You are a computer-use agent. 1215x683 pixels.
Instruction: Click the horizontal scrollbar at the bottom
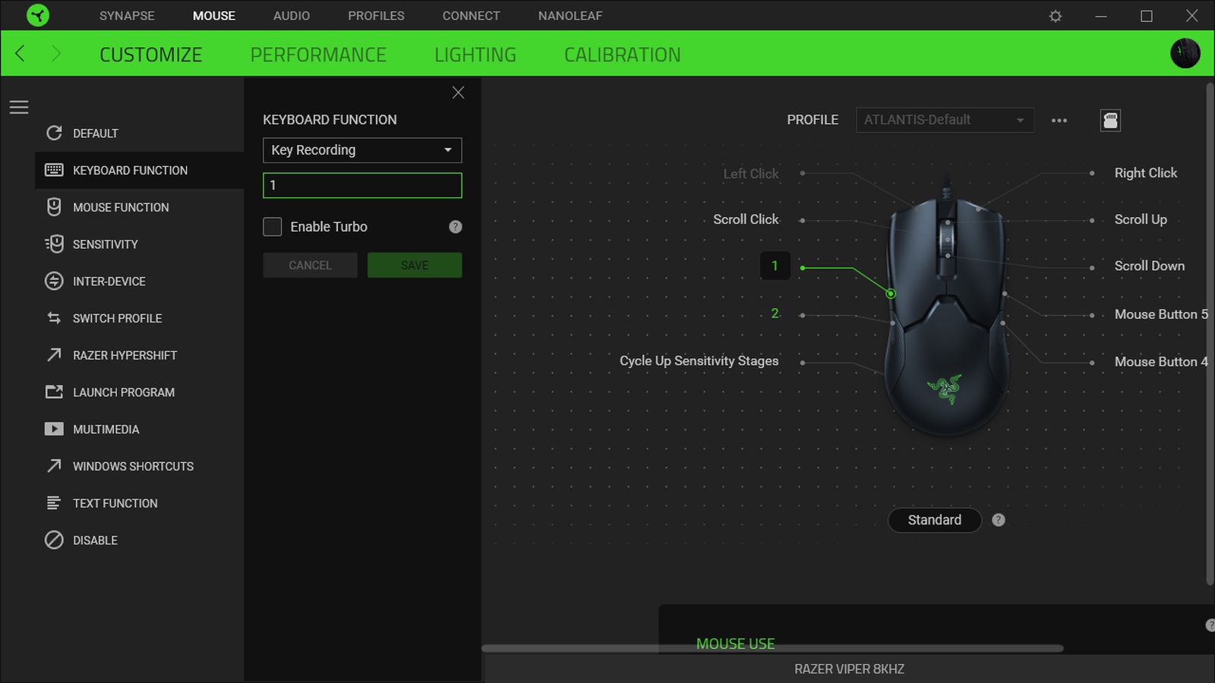tap(772, 648)
